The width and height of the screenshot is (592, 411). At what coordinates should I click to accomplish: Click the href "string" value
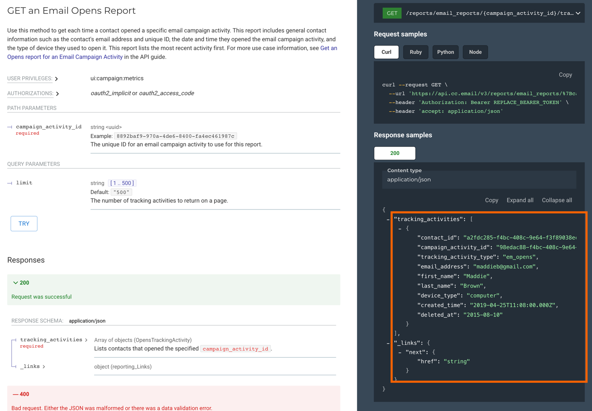[x=457, y=361]
